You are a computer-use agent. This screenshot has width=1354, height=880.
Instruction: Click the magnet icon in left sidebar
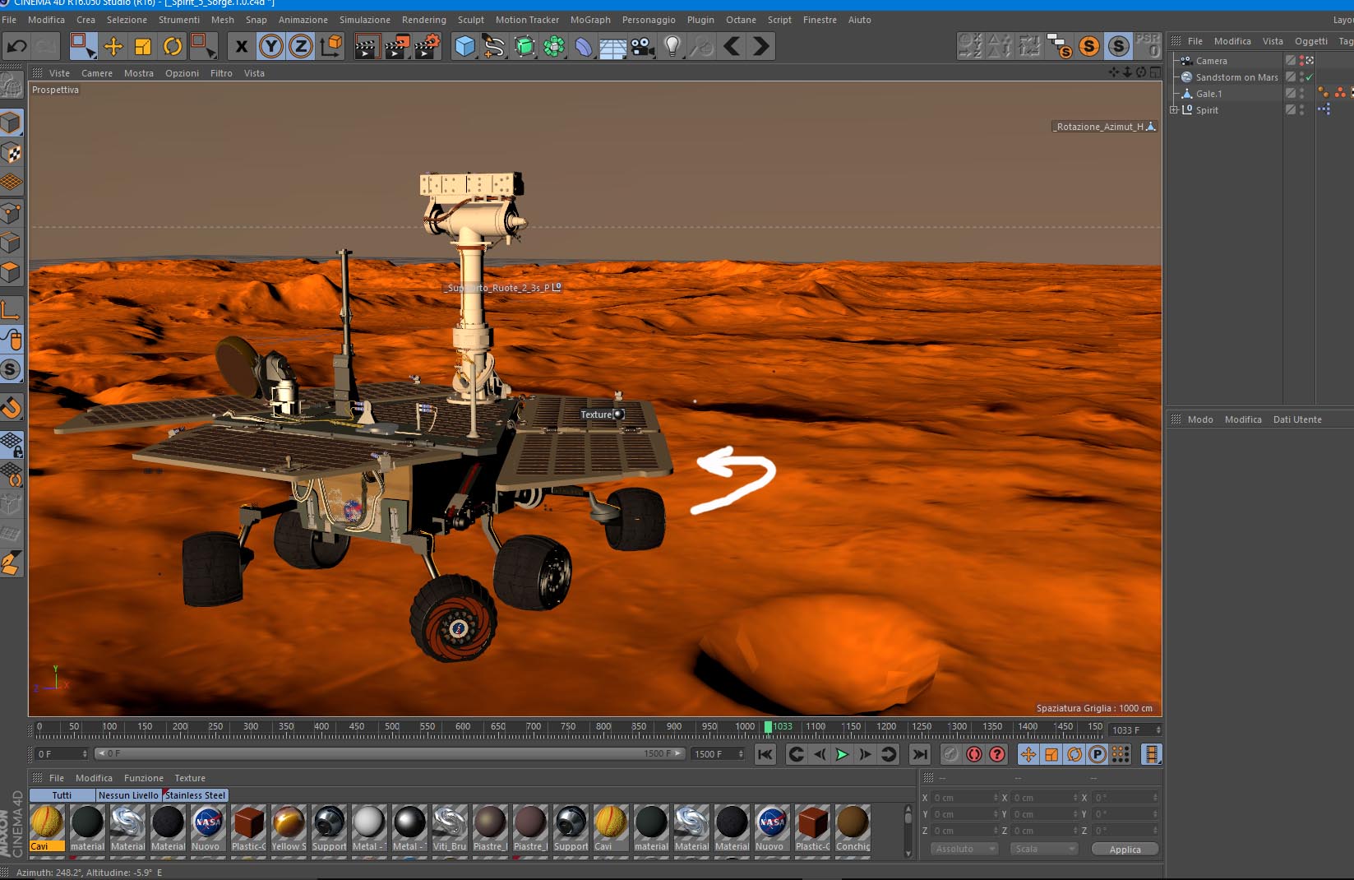tap(11, 407)
